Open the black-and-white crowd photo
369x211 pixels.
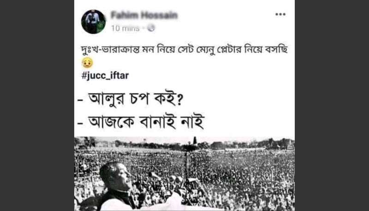pyautogui.click(x=184, y=174)
